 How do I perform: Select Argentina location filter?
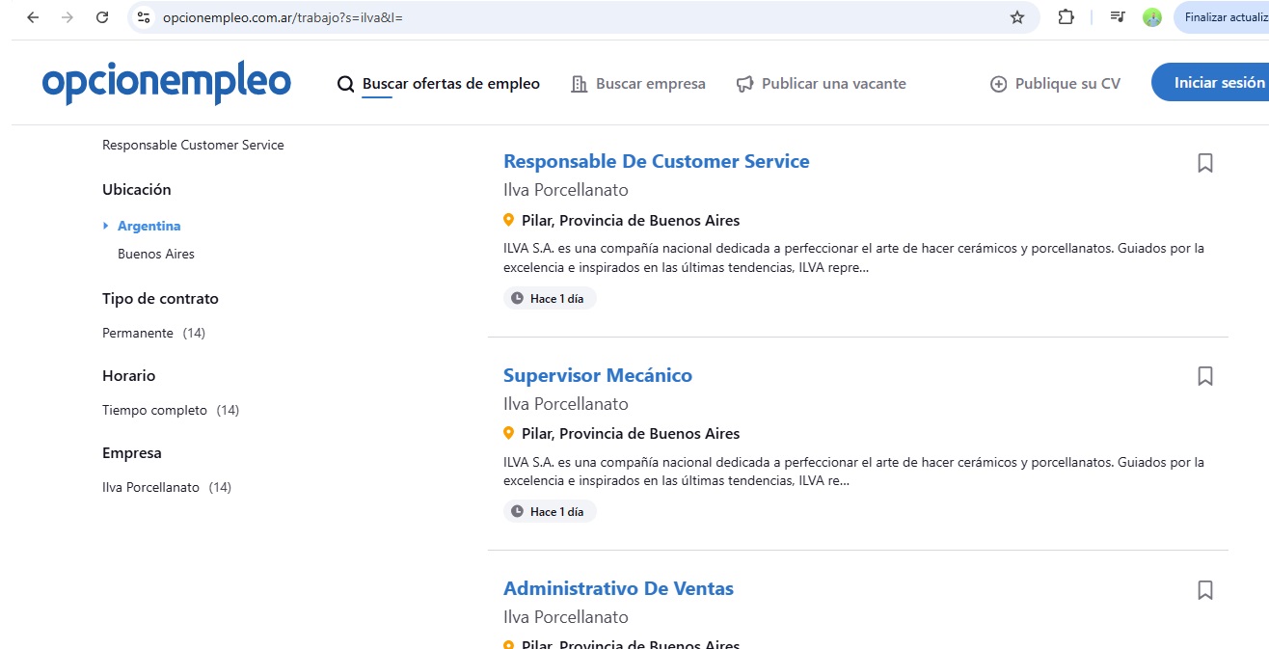149,226
